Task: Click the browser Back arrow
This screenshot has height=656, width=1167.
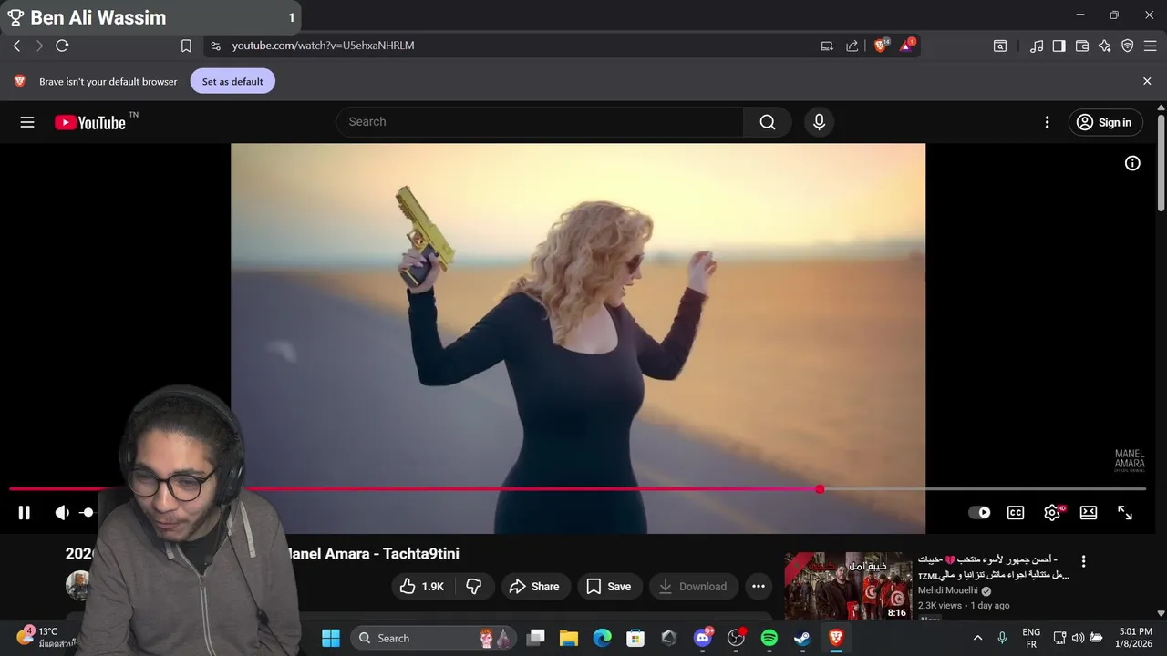Action: [16, 46]
